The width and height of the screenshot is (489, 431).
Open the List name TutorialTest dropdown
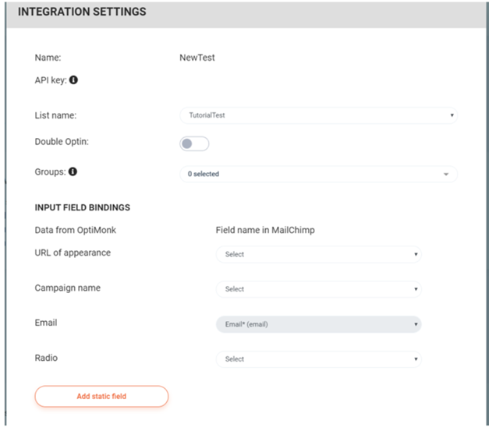[x=318, y=115]
